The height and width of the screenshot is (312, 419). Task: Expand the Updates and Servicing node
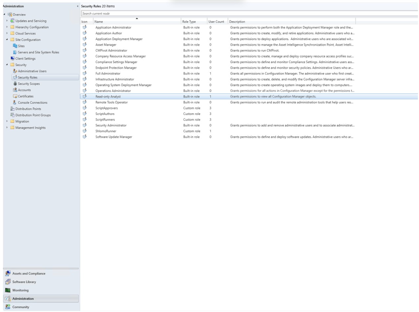(7, 21)
